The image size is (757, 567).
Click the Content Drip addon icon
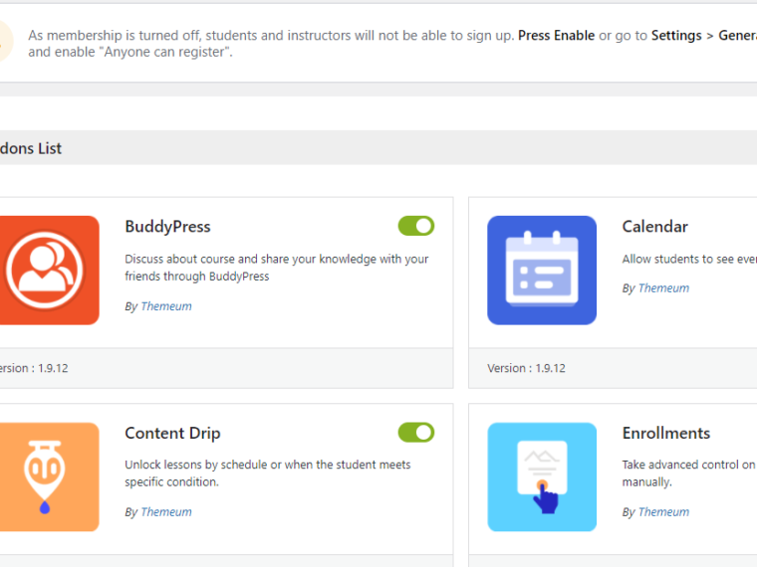(x=46, y=476)
